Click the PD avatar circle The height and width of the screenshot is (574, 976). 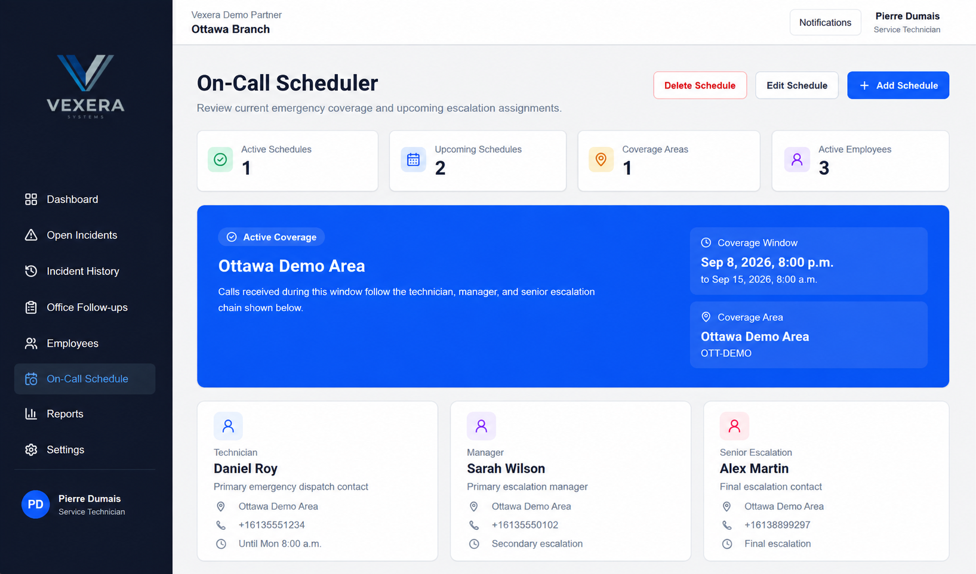point(35,505)
